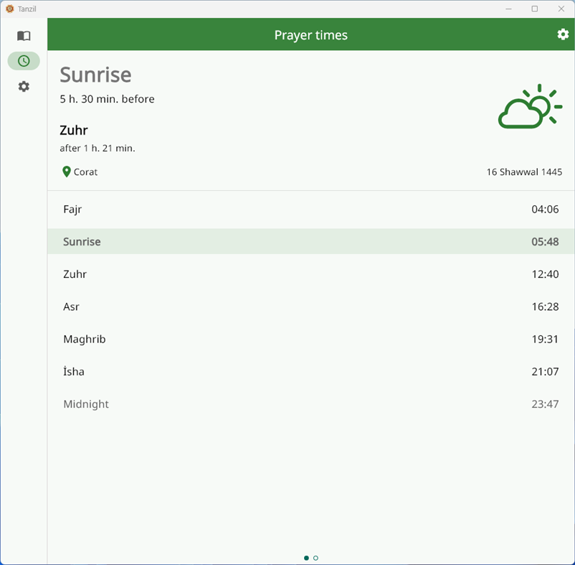Open prayer settings with the header gear icon
Viewport: 575px width, 565px height.
(563, 34)
